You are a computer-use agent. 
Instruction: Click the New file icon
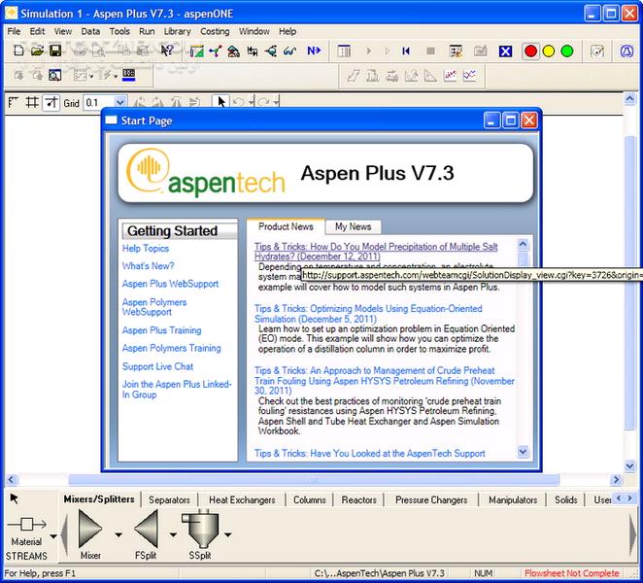18,51
